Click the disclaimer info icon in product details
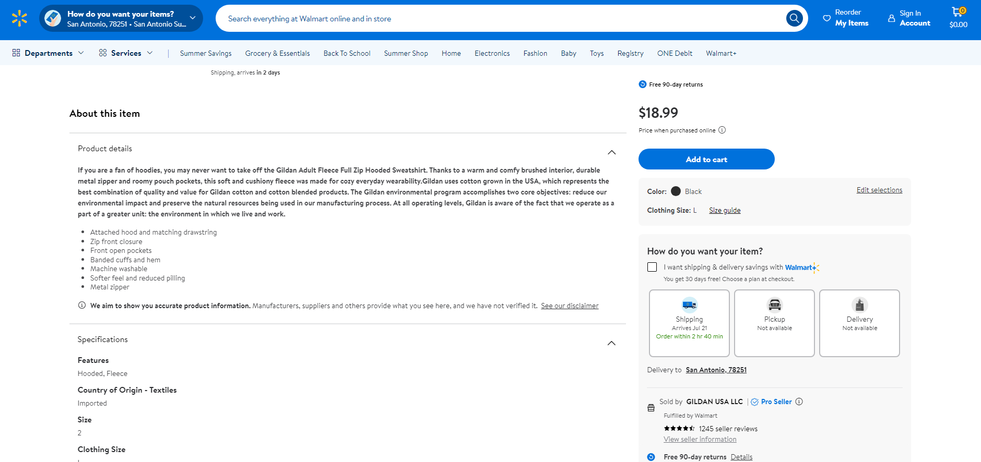The width and height of the screenshot is (981, 462). [82, 305]
